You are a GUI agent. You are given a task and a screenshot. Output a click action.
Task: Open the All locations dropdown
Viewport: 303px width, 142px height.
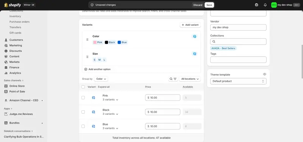[190, 79]
